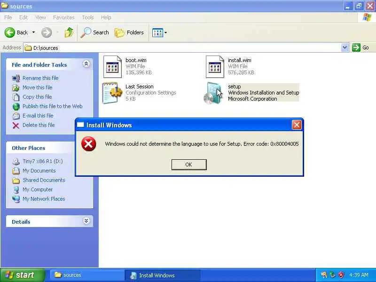Screen dimensions: 376x282
Task: Open My Network Places link
Action: [x=44, y=198]
